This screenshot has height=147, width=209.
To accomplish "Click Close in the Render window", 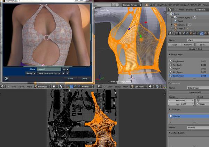I will coord(84,79).
